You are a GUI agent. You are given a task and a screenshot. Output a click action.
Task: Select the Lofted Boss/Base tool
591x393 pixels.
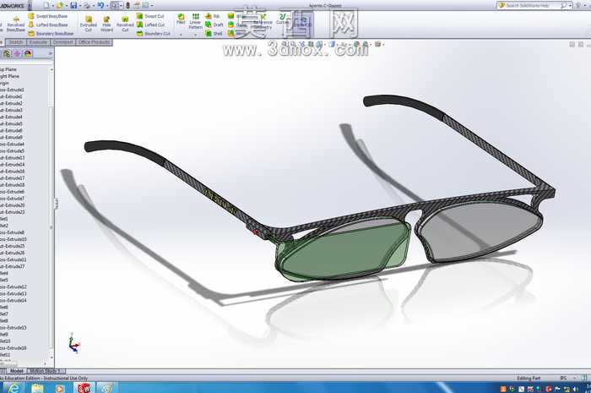pos(48,25)
